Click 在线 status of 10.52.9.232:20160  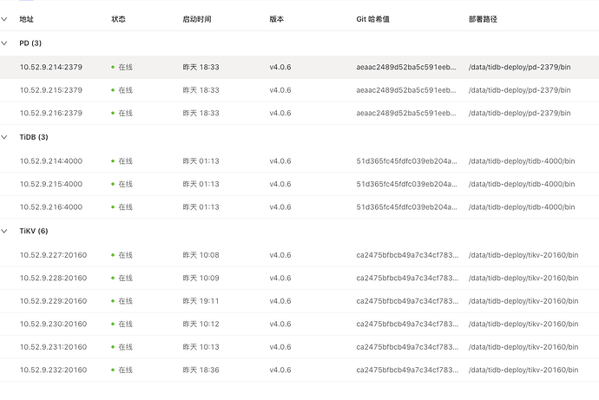(122, 370)
